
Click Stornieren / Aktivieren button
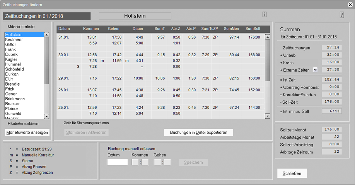click(x=86, y=133)
